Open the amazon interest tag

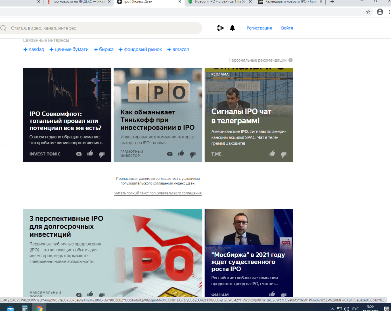[178, 49]
